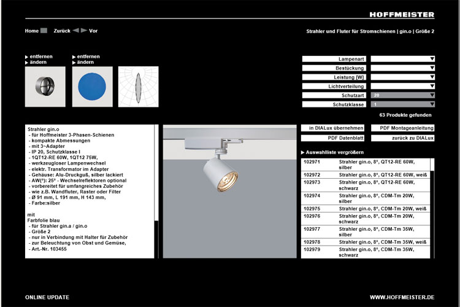Click ONLINE UPDATE link
460x307 pixels.
point(47,297)
